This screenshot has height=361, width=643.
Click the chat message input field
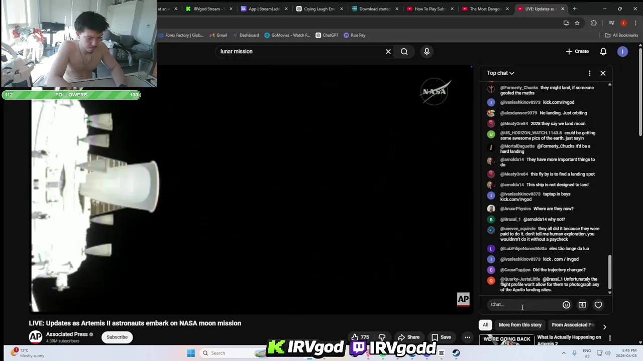524,305
